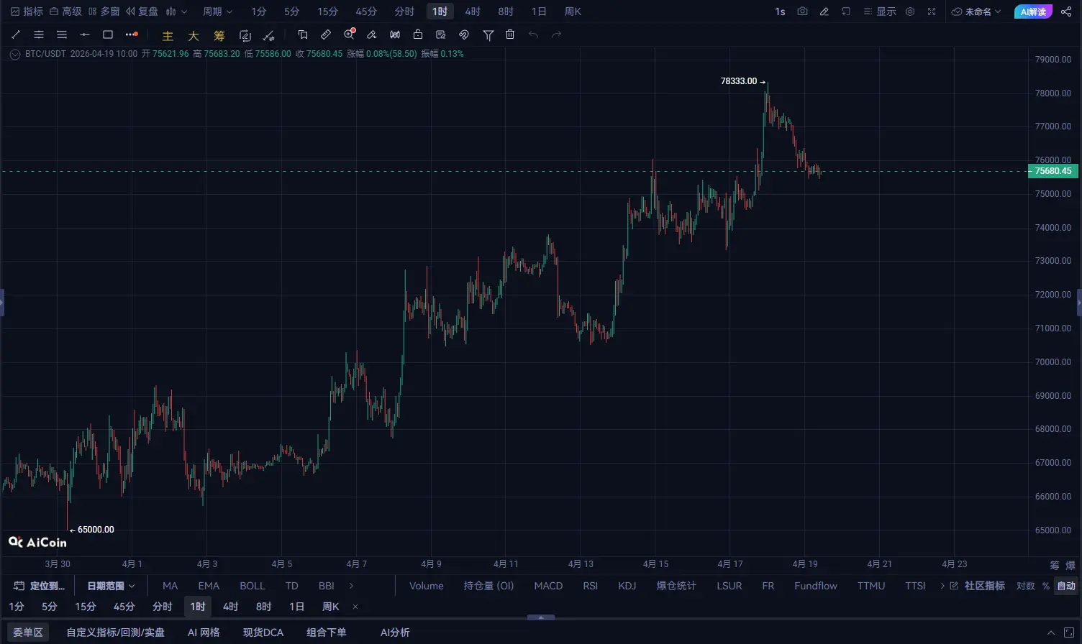Click the candlestick pattern icon in drawing toolbar

[395, 34]
